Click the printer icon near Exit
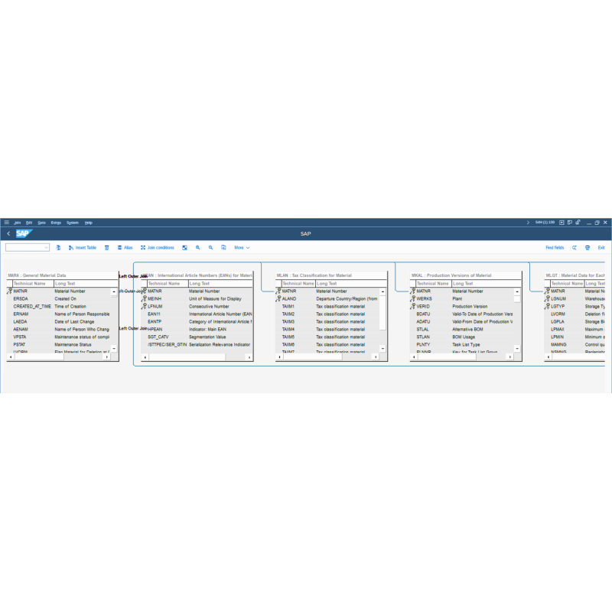612x612 pixels. (x=588, y=248)
